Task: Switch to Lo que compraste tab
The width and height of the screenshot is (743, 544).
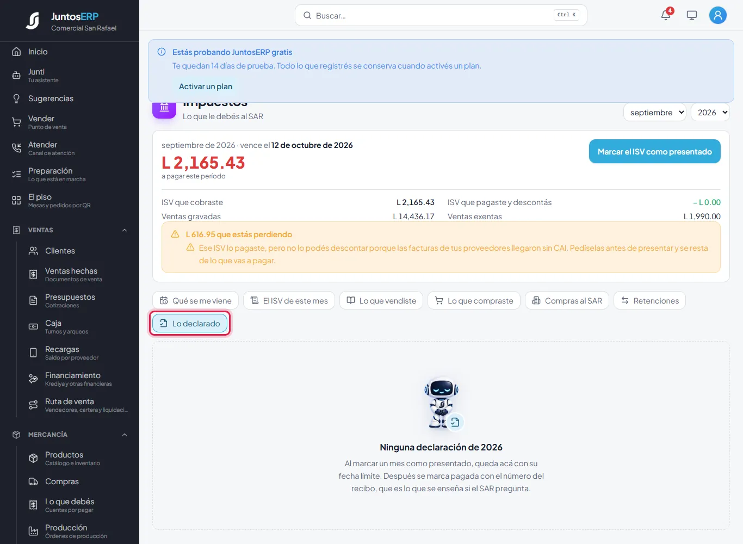Action: coord(474,301)
